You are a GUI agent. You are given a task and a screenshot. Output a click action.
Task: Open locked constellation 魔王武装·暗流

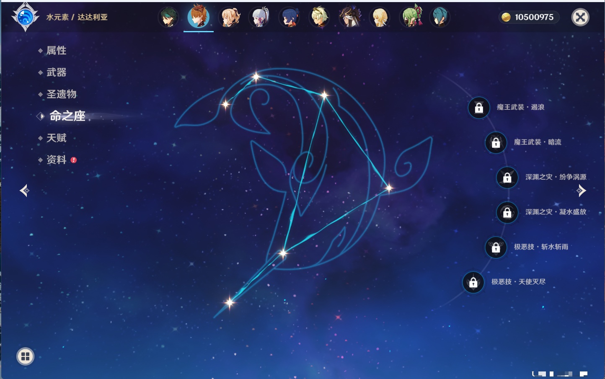tap(496, 142)
